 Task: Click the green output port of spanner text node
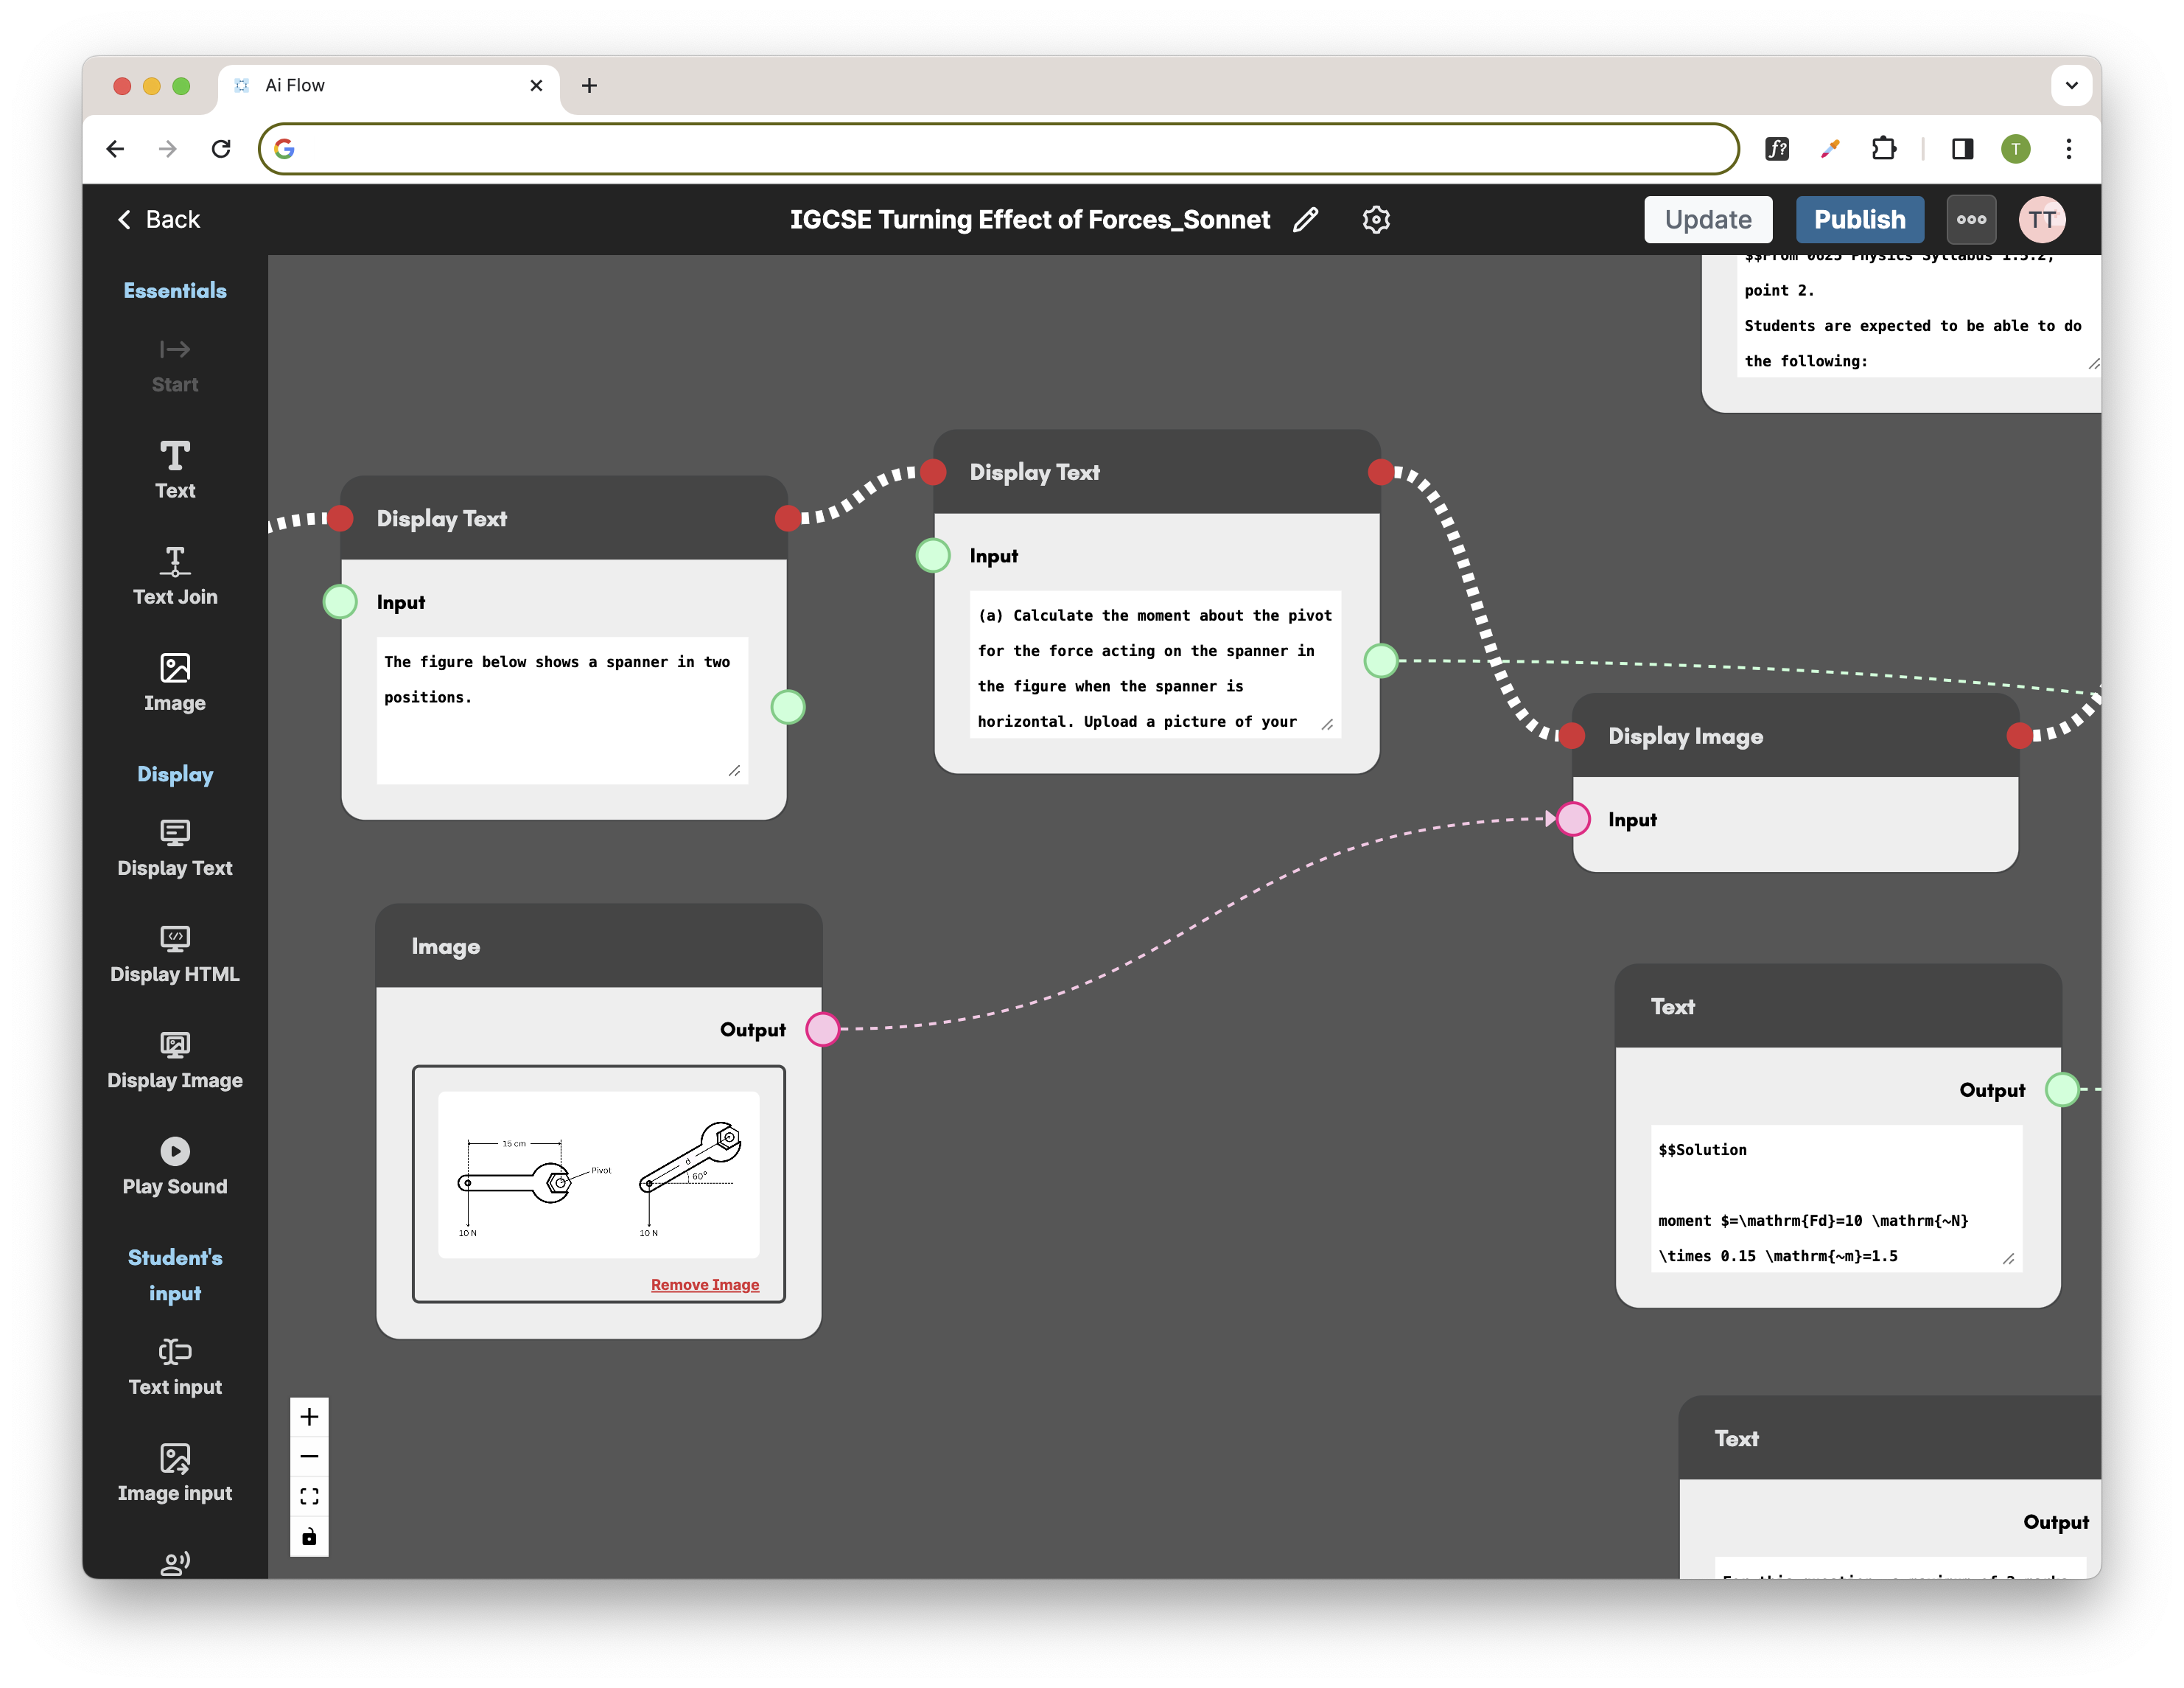tap(788, 708)
